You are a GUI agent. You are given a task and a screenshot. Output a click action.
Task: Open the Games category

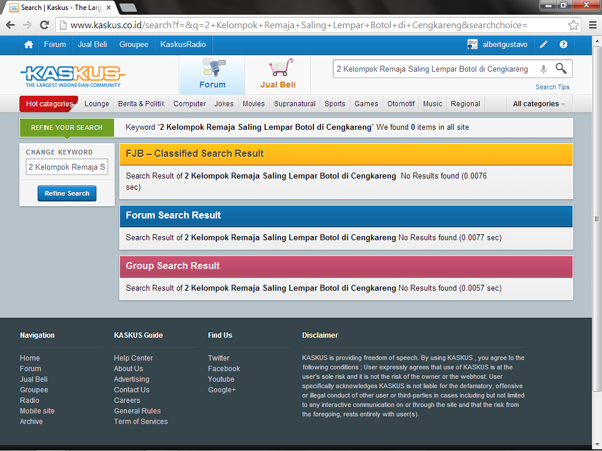366,104
